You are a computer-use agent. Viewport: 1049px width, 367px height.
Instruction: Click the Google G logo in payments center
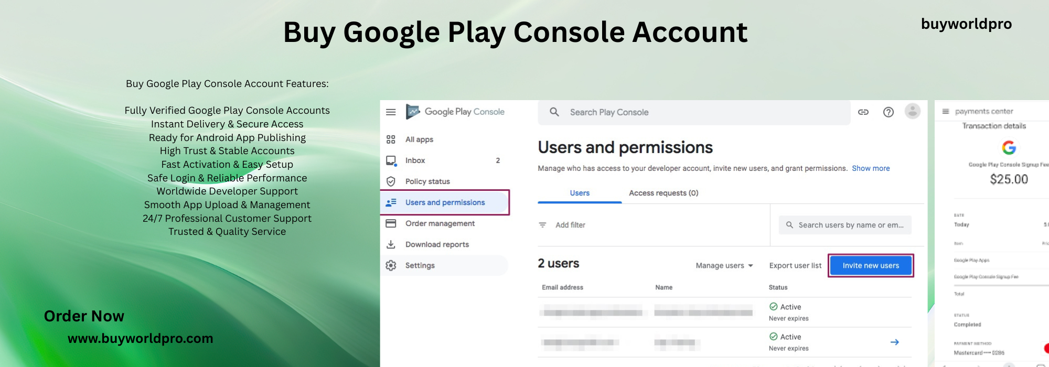1009,148
